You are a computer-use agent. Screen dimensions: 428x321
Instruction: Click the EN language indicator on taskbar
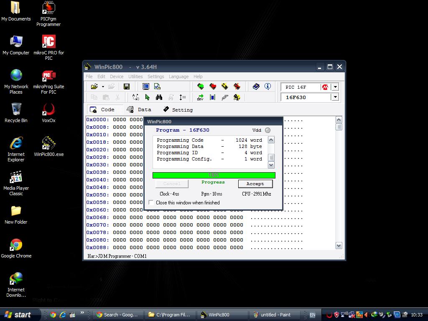(312, 315)
